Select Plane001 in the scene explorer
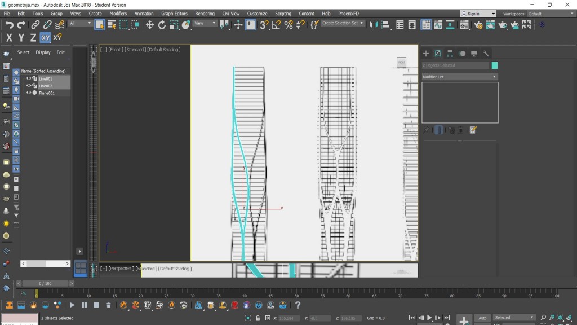Image resolution: width=577 pixels, height=325 pixels. [x=47, y=93]
